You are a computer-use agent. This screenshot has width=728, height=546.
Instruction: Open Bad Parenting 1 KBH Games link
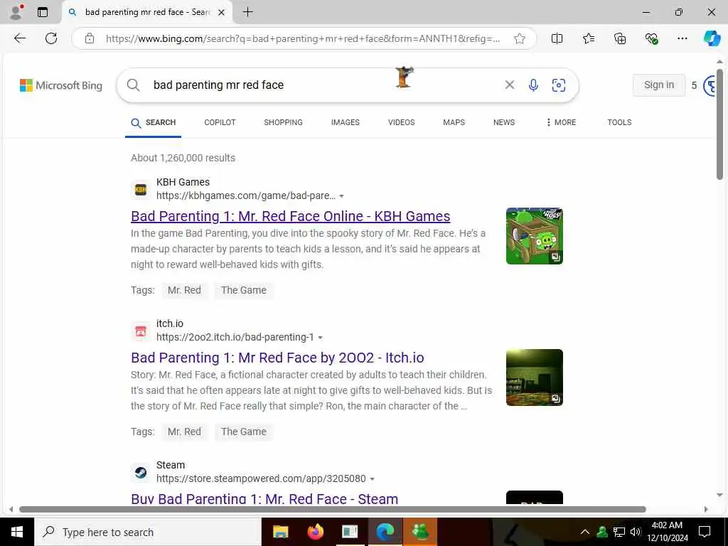291,216
